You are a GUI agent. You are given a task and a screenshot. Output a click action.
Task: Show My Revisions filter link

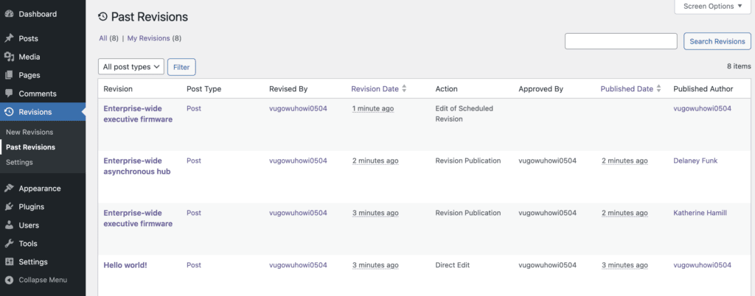pos(148,38)
